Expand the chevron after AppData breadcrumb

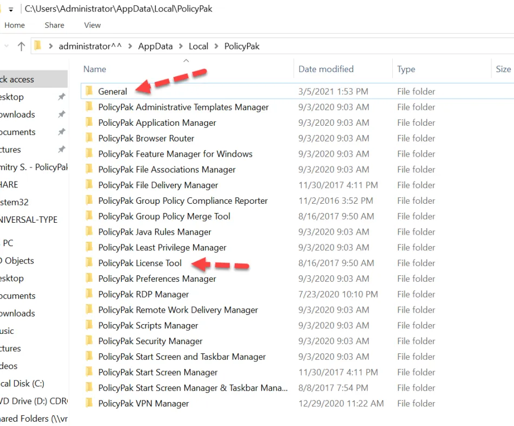tap(181, 46)
